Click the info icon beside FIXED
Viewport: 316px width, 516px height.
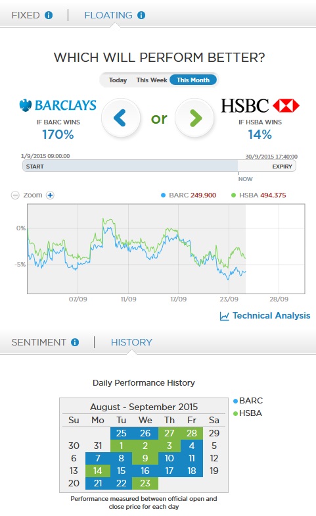tap(49, 15)
